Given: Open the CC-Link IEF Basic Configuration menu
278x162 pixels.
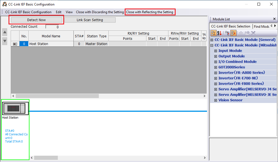Looking at the screenshot, I should (x=28, y=12).
